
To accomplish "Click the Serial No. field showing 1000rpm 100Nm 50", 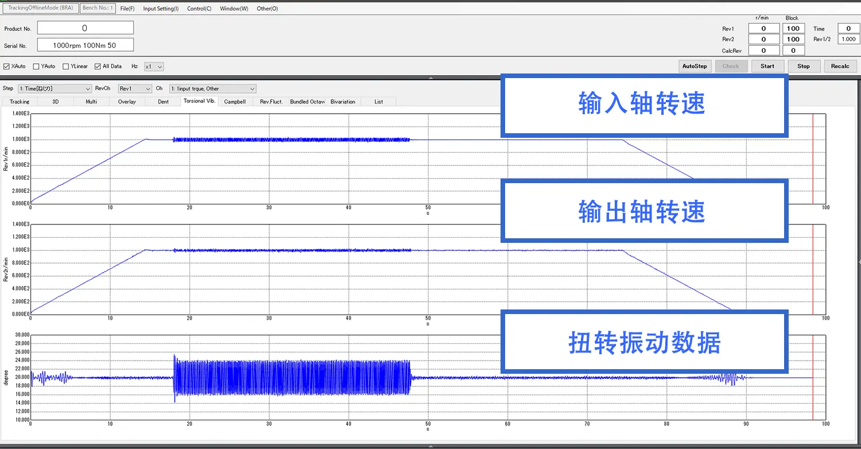I will (x=86, y=45).
